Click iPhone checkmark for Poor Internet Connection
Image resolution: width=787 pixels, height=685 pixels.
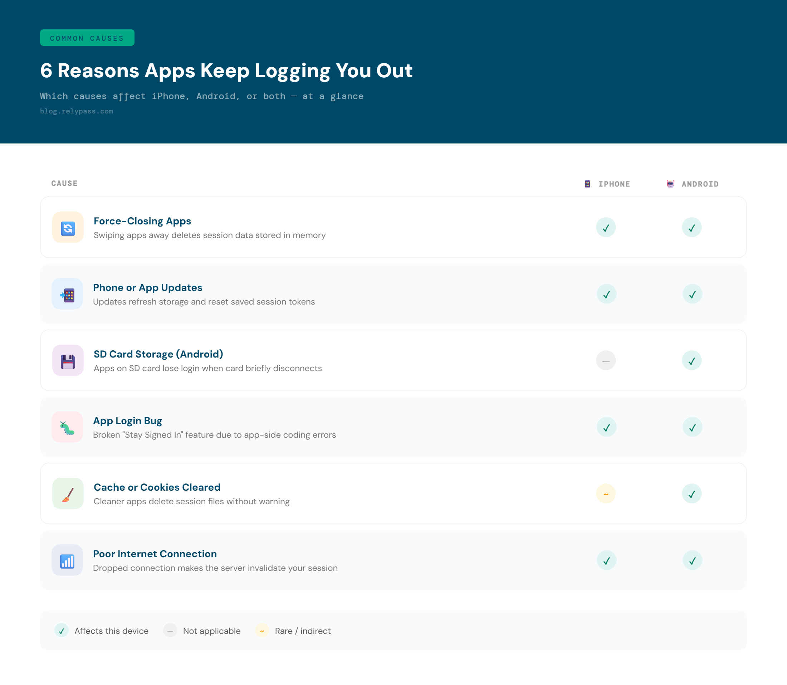coord(607,560)
